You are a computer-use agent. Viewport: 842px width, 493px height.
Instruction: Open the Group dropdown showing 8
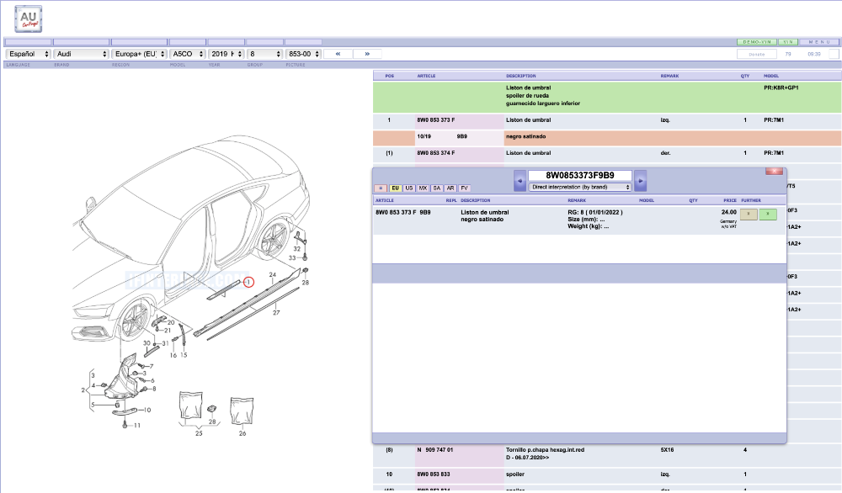point(264,54)
